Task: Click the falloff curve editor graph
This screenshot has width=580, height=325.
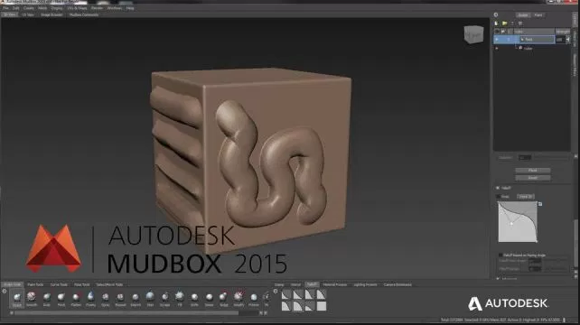Action: (518, 222)
